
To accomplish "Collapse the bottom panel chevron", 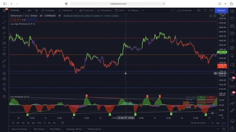I will tap(218, 129).
